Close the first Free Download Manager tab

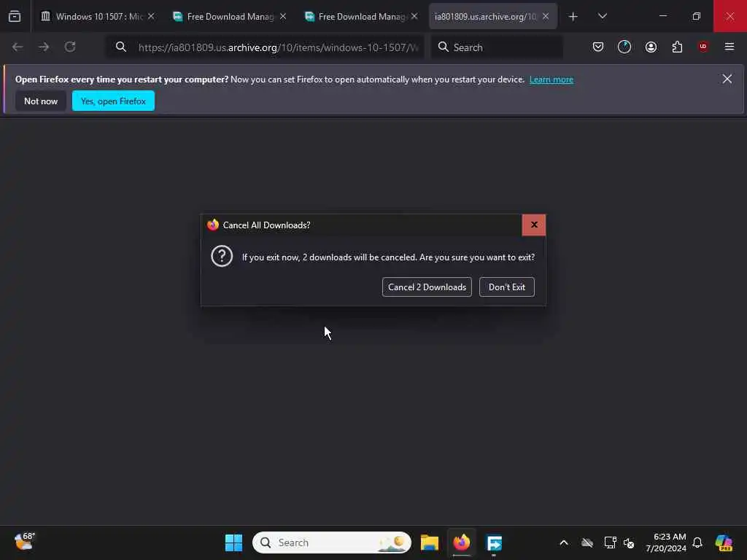point(283,16)
